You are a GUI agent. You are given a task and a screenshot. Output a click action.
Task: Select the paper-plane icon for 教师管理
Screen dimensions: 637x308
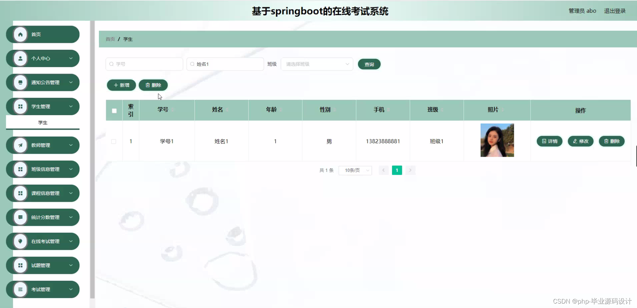(20, 145)
